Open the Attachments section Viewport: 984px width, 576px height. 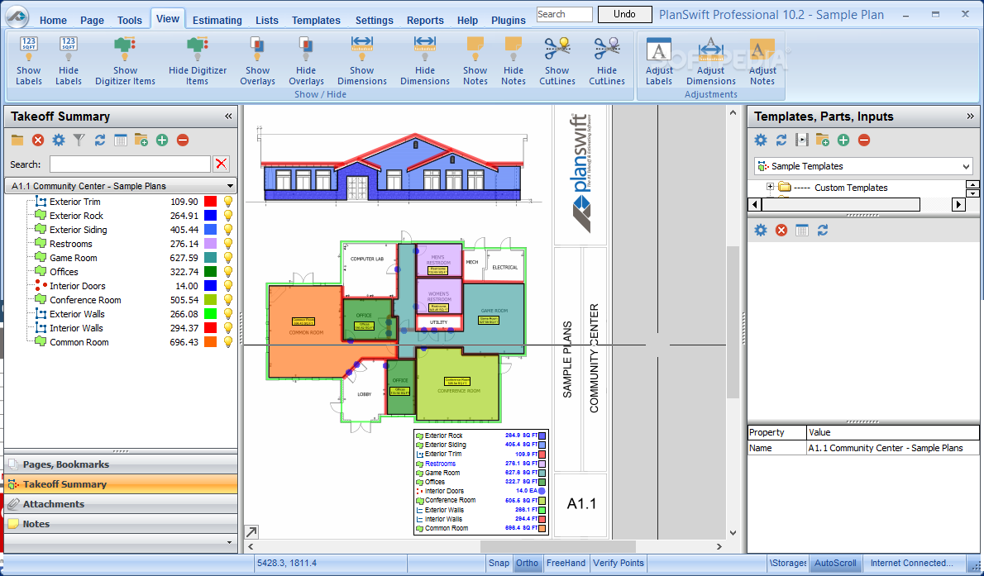tap(121, 504)
